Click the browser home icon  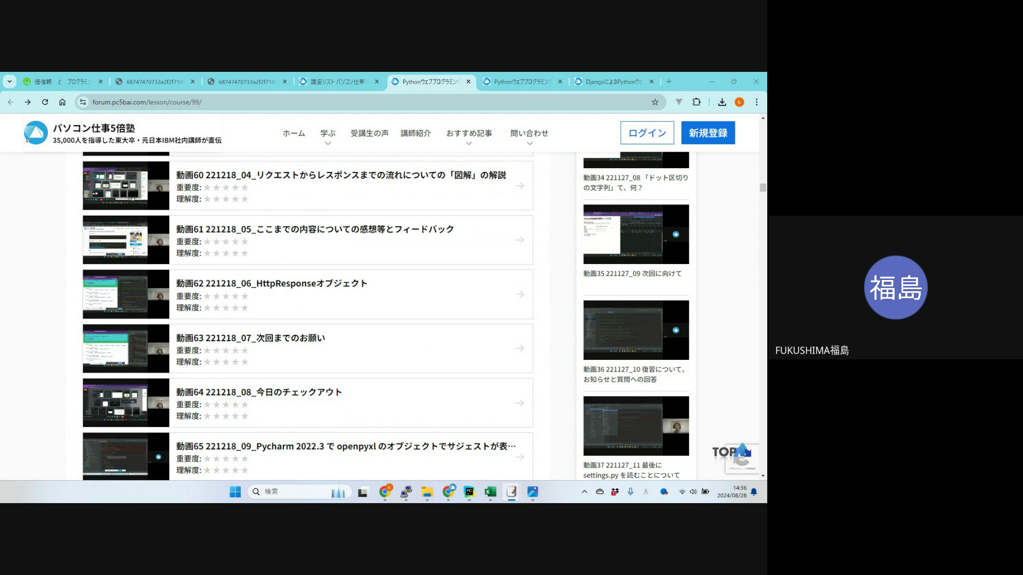[x=62, y=102]
